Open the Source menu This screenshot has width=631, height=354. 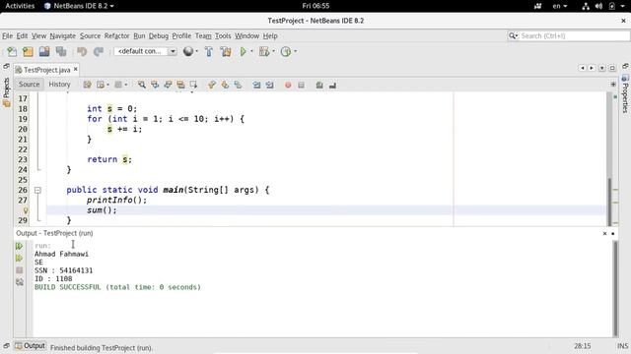pyautogui.click(x=90, y=35)
